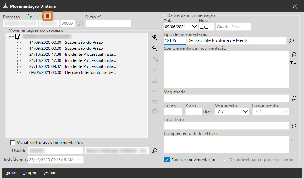Open the Incluído em date-time dropdown

click(x=80, y=160)
